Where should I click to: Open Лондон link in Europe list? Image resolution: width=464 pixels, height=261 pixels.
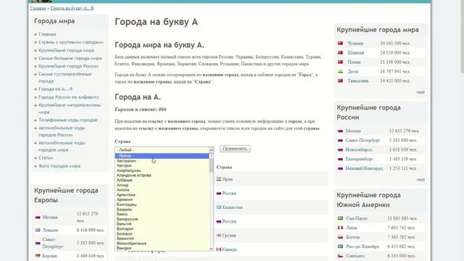pos(50,230)
